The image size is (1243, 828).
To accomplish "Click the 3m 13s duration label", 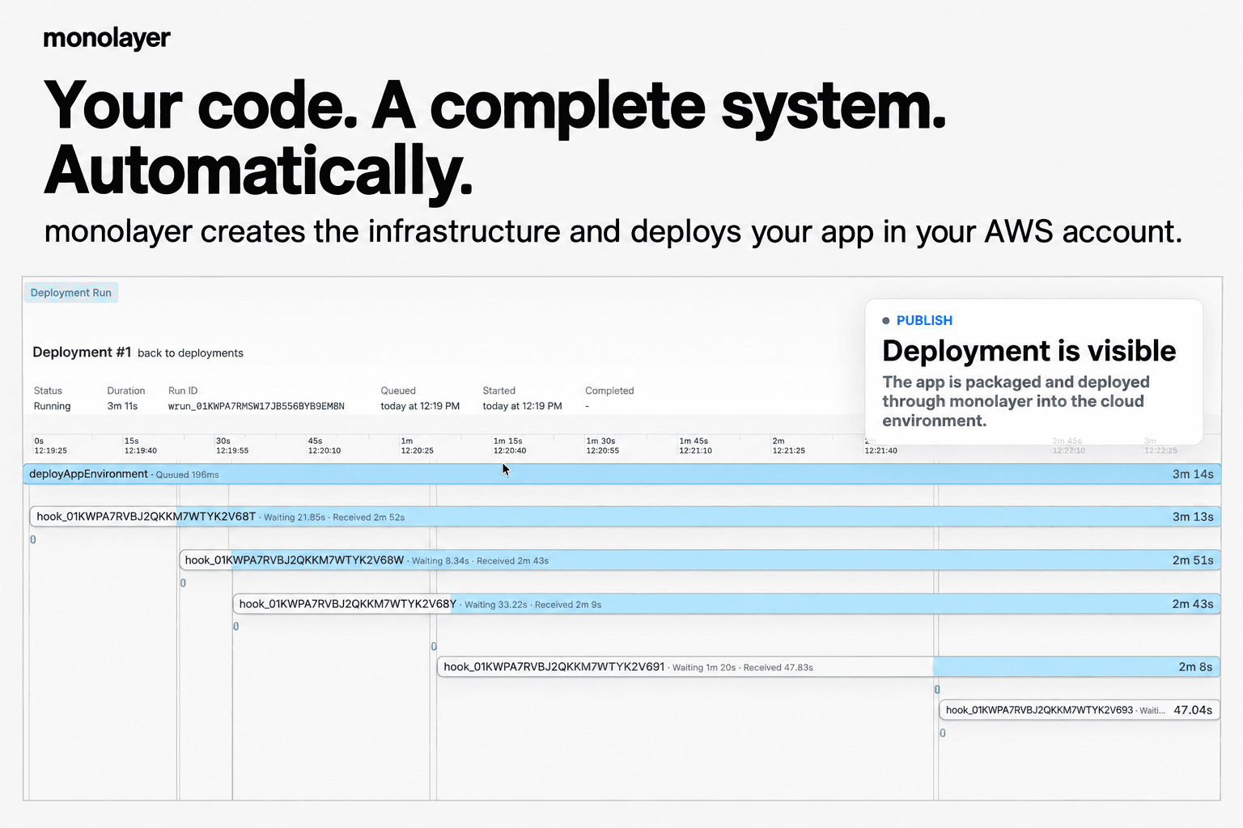I will [x=1193, y=517].
